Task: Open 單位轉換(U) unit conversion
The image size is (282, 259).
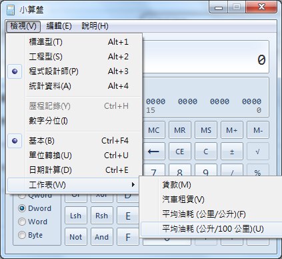Action: (x=75, y=156)
